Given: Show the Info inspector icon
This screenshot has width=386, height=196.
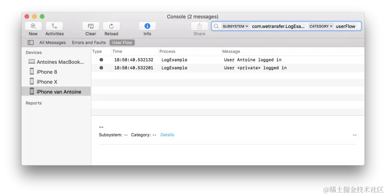Looking at the screenshot, I should coord(147,26).
